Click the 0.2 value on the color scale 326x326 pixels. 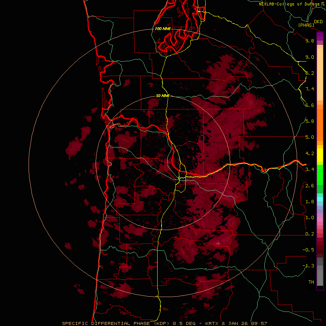[310, 234]
